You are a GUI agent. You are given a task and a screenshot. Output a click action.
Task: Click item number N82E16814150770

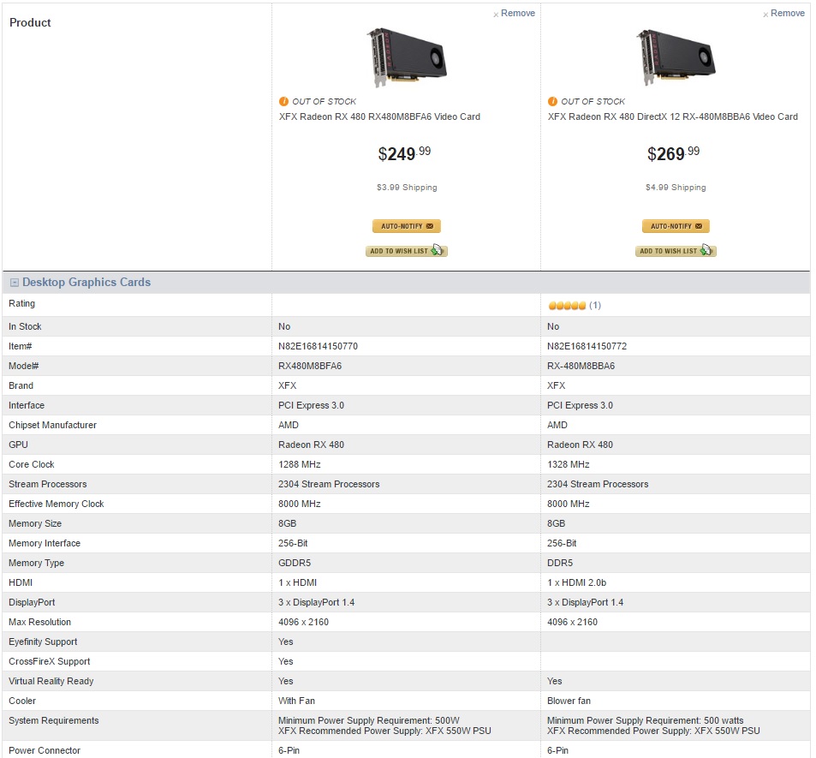tap(319, 347)
